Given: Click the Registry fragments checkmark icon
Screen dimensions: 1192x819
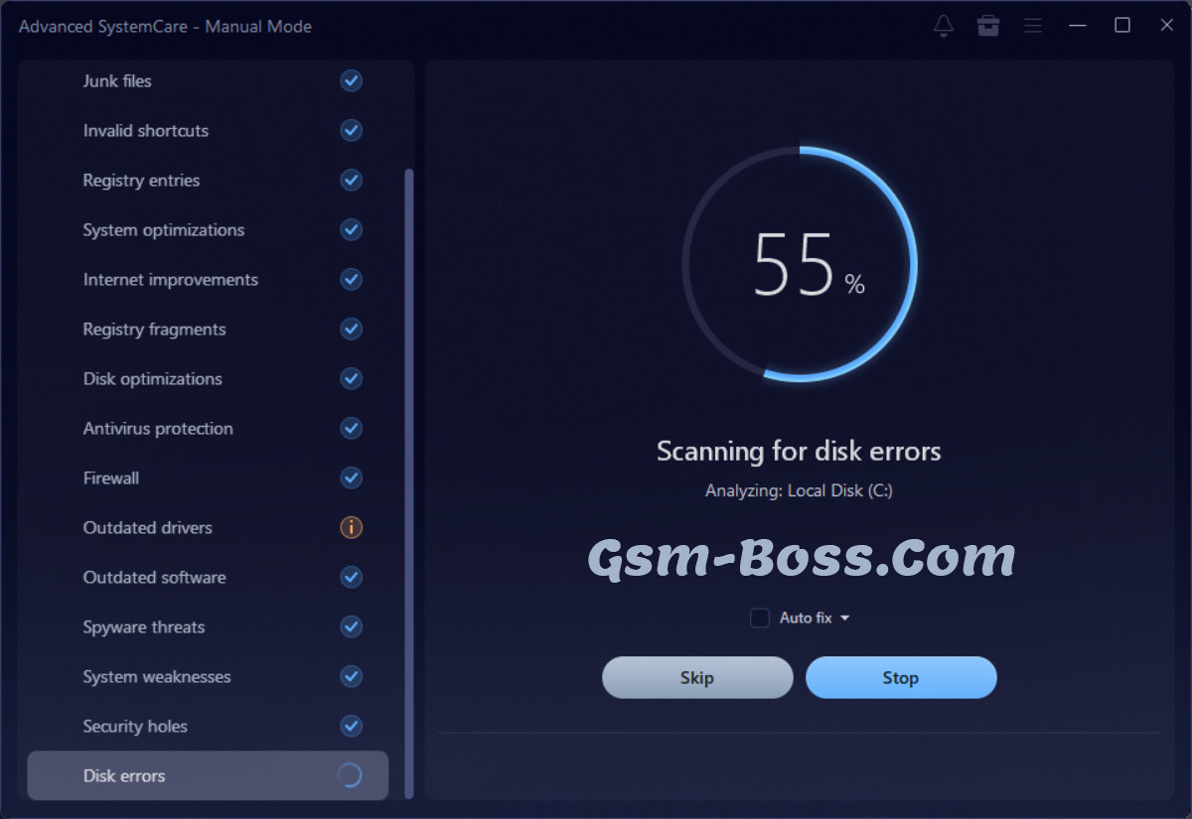Looking at the screenshot, I should [352, 329].
